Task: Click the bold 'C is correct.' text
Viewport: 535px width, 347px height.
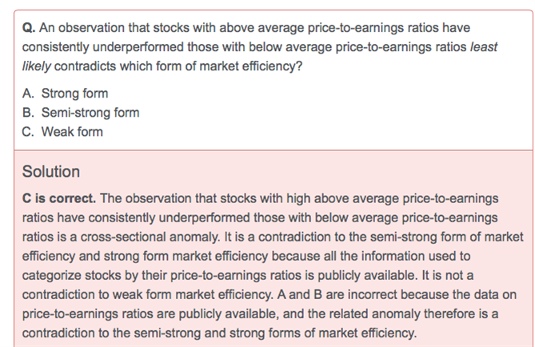Action: (59, 198)
